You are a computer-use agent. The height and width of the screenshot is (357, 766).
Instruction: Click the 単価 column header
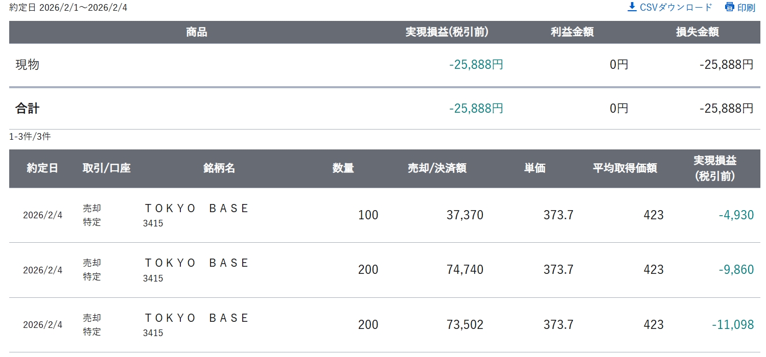[x=535, y=168]
